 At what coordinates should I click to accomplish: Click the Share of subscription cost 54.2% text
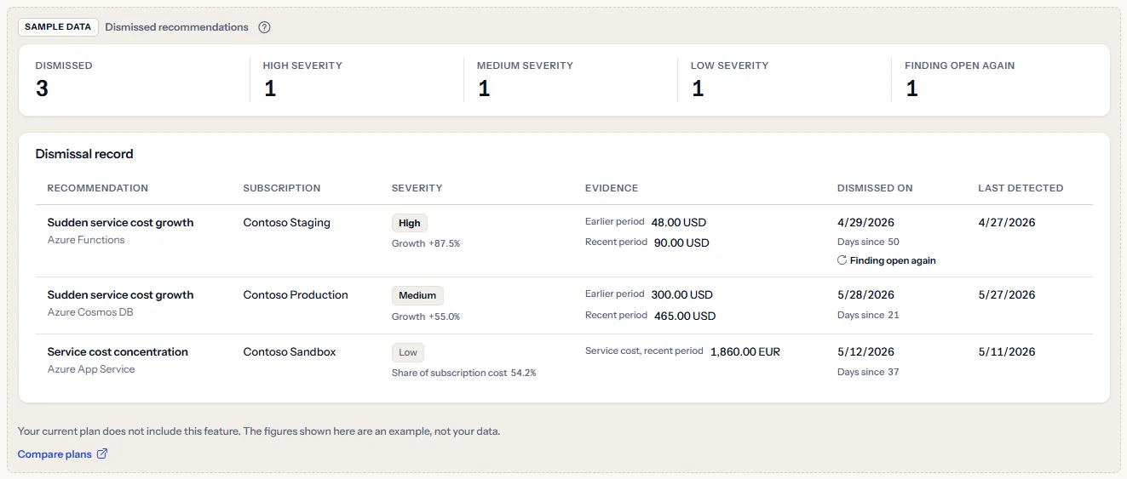point(464,374)
